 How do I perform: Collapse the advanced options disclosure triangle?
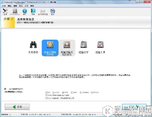point(5,89)
